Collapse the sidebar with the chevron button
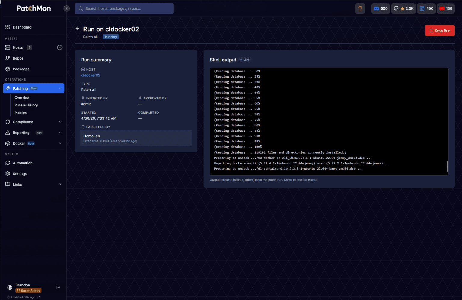The height and width of the screenshot is (300, 462). (67, 8)
